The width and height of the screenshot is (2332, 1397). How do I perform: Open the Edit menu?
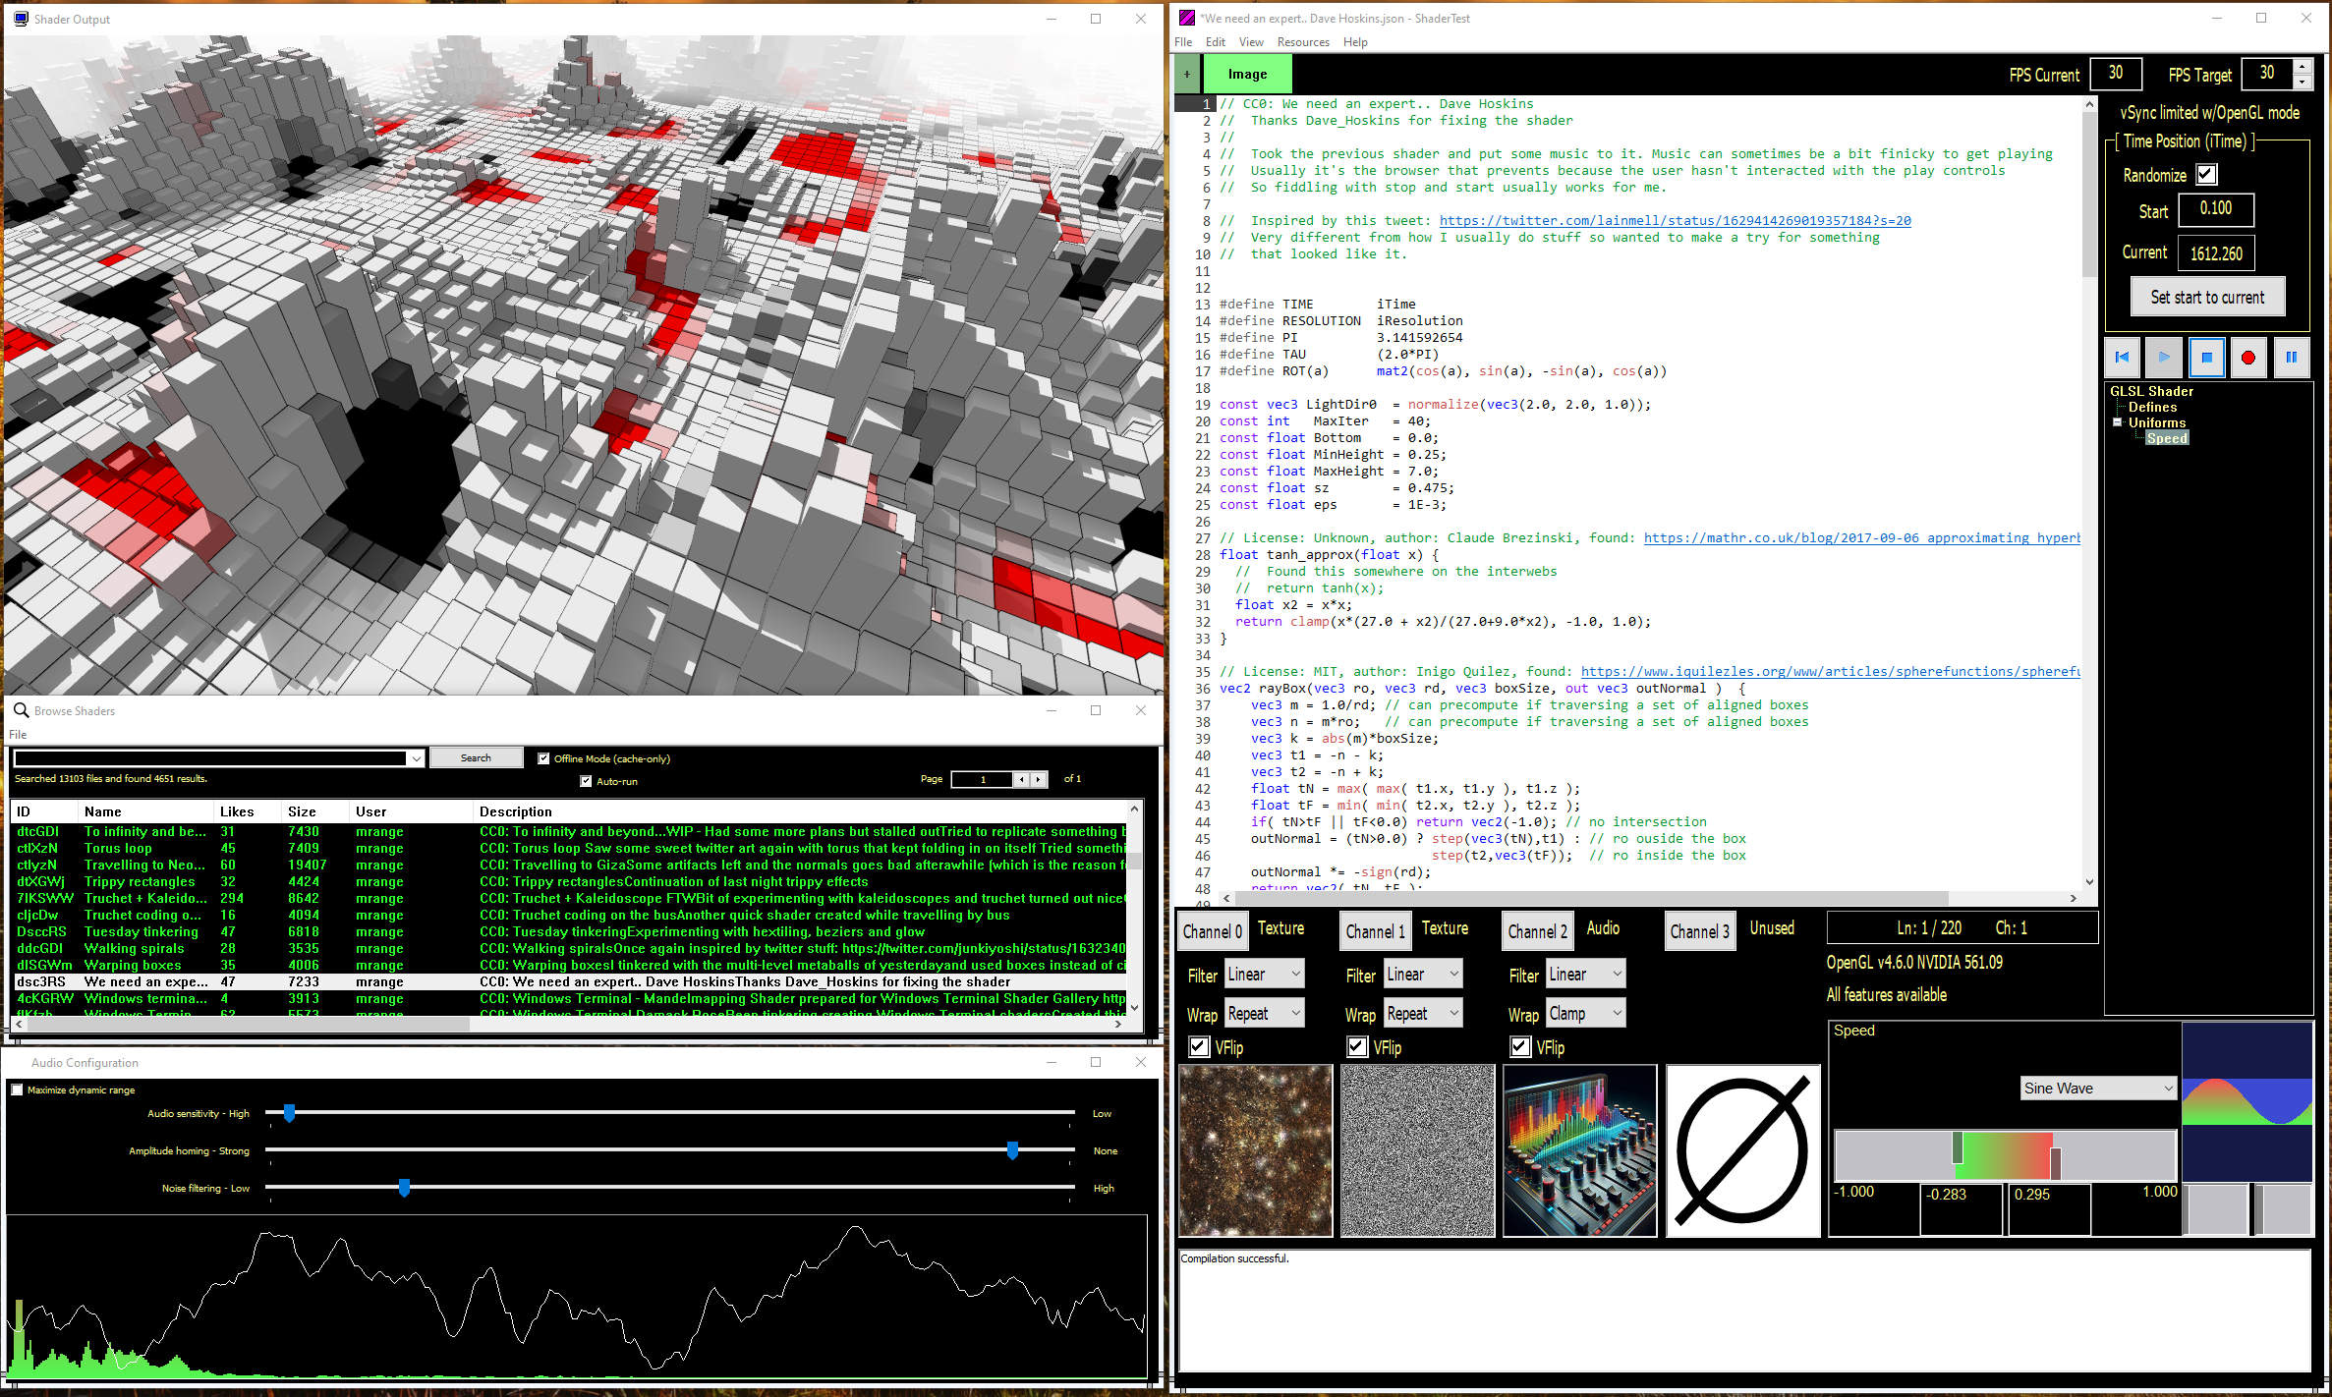pyautogui.click(x=1216, y=42)
